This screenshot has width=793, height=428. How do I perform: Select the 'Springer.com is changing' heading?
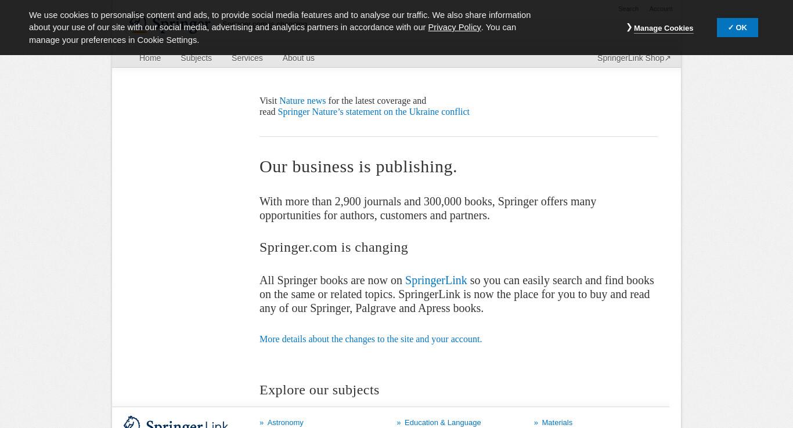tap(334, 247)
